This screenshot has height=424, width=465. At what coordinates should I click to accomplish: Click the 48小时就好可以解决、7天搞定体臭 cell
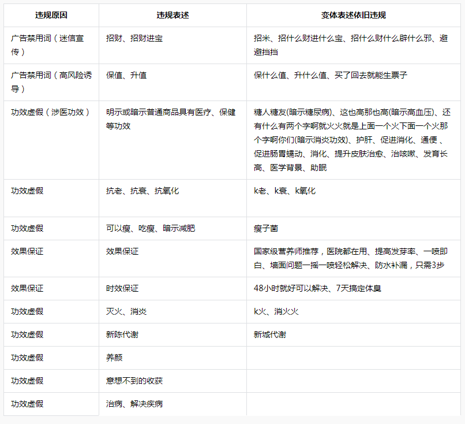click(354, 288)
